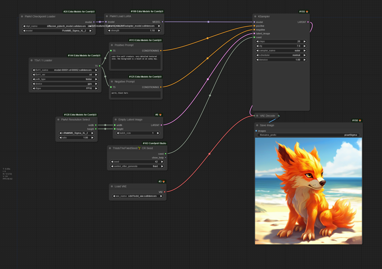Click the T5 output port on T5v1.1 Loader

pyautogui.click(x=99, y=66)
